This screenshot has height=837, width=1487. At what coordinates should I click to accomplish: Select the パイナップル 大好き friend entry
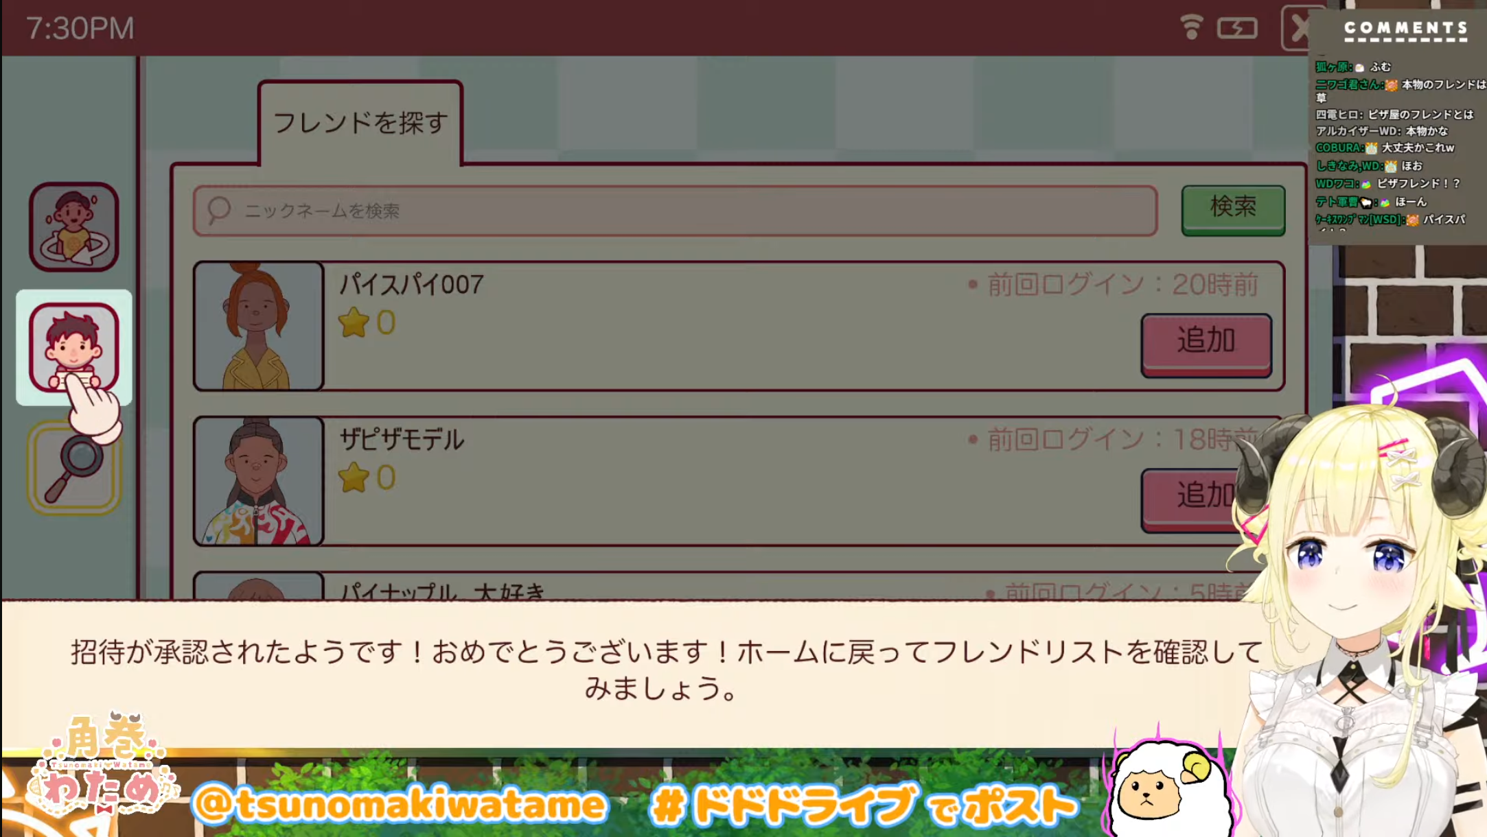tap(728, 587)
